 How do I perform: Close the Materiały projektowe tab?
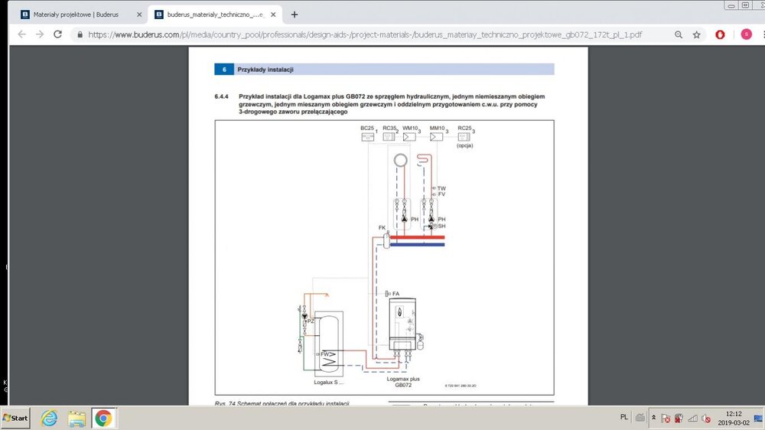pyautogui.click(x=138, y=15)
